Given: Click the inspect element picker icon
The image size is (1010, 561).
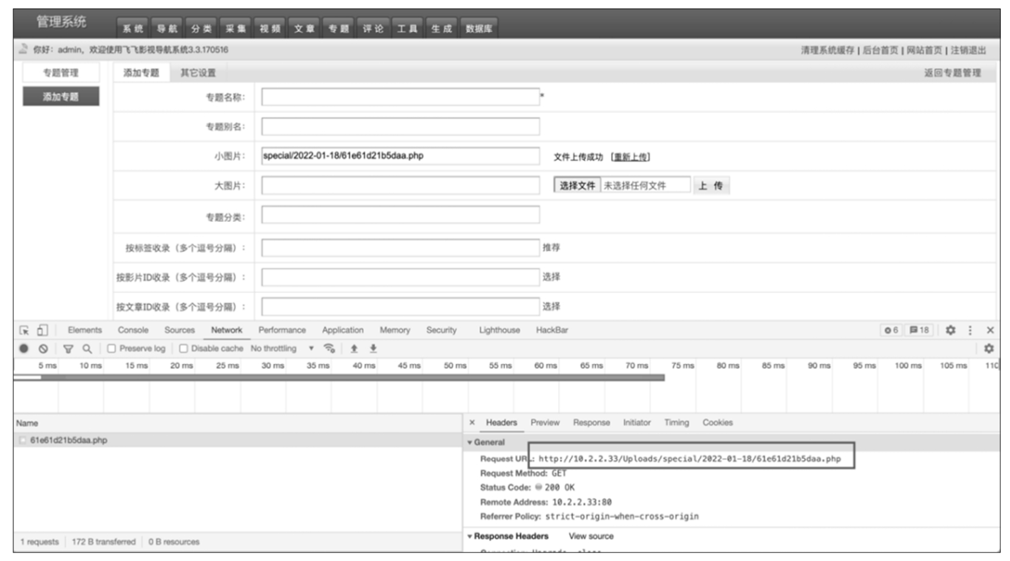Looking at the screenshot, I should [x=24, y=330].
